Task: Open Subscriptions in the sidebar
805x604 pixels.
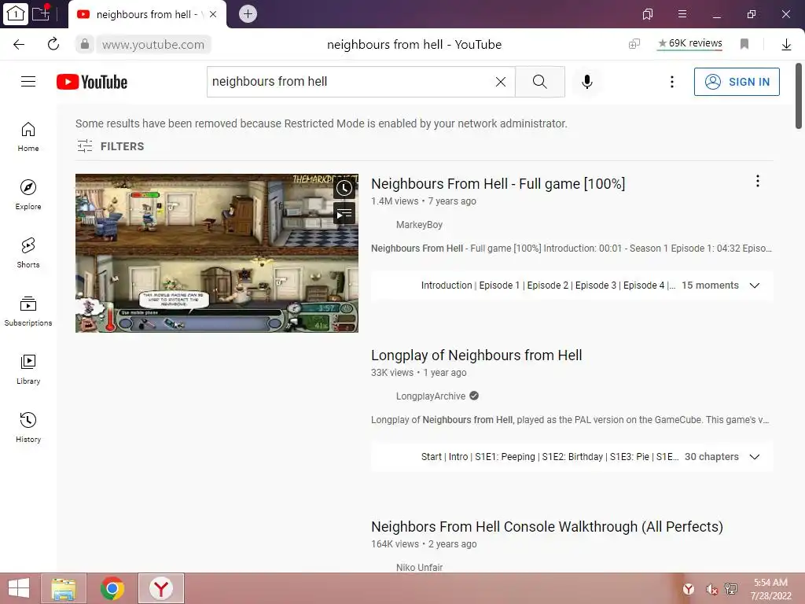Action: click(x=28, y=311)
